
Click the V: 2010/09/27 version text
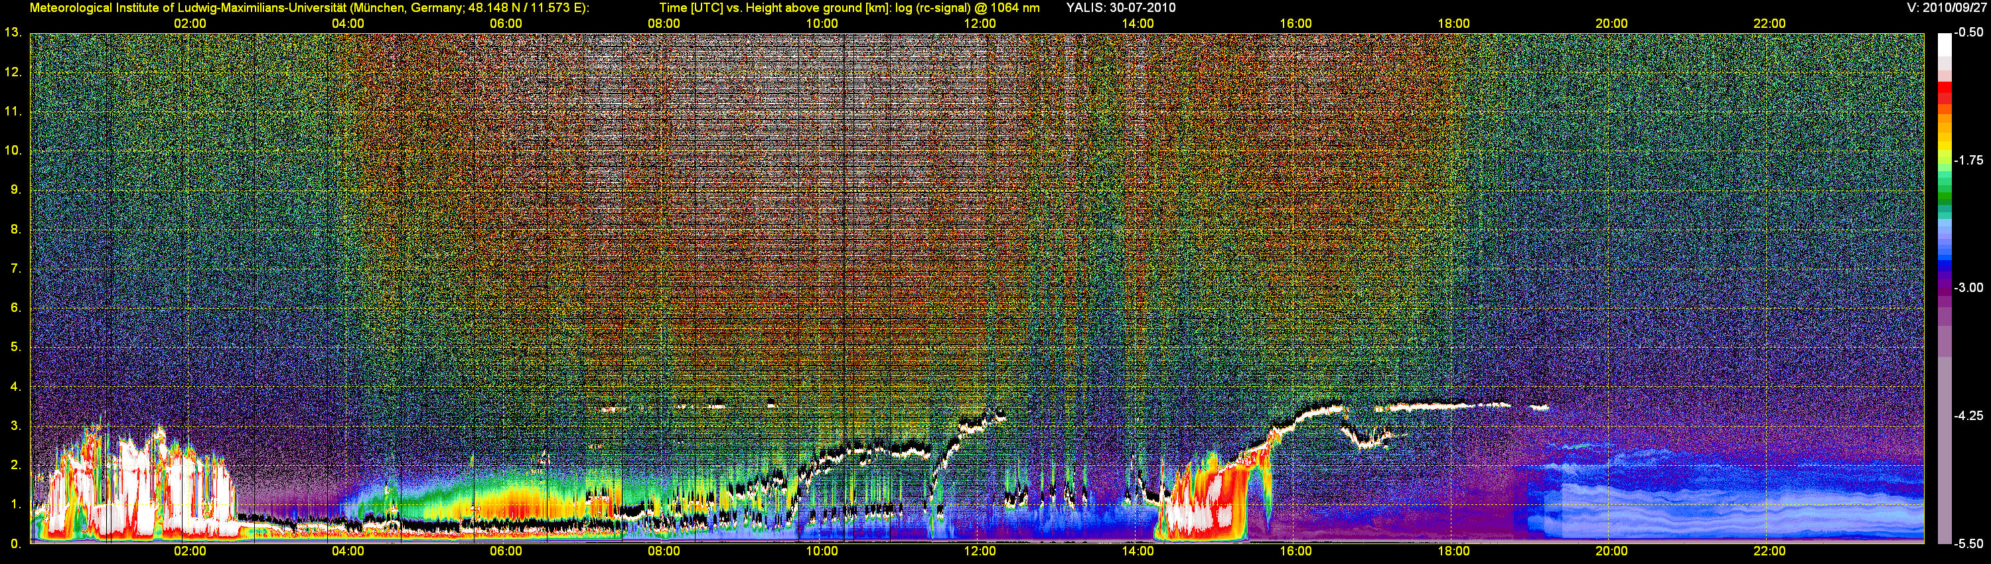pyautogui.click(x=1945, y=8)
